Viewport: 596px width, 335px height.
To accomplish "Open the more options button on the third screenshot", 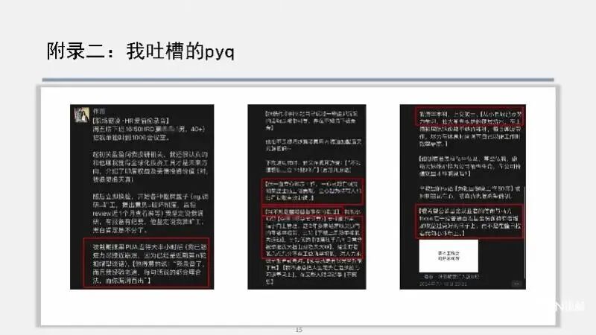I will pos(516,284).
